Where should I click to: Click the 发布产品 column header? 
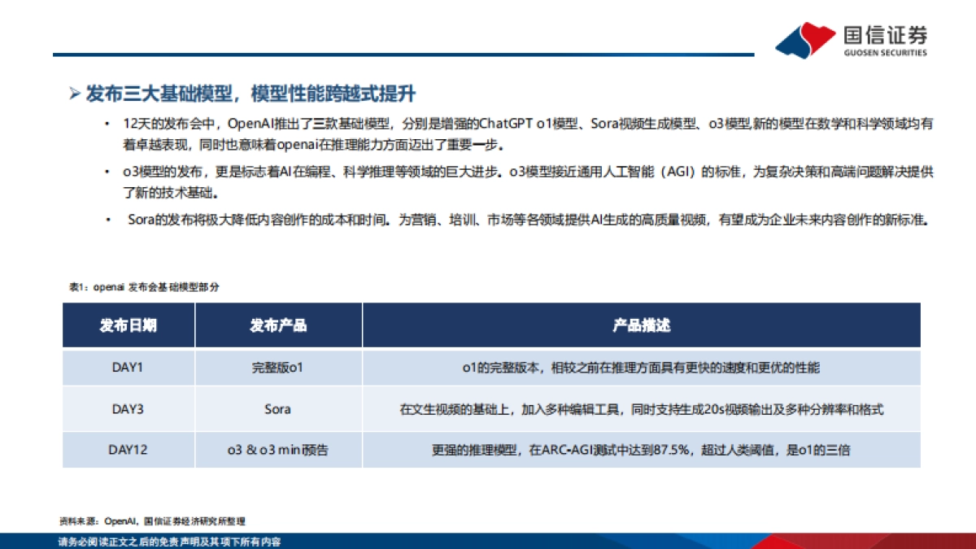278,325
